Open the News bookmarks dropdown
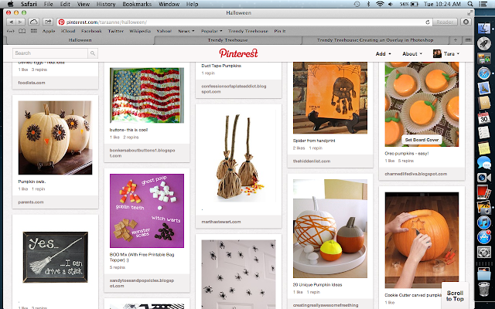495x309 pixels. [x=186, y=31]
